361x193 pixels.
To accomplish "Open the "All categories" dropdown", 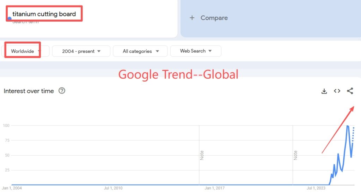I will coord(140,51).
